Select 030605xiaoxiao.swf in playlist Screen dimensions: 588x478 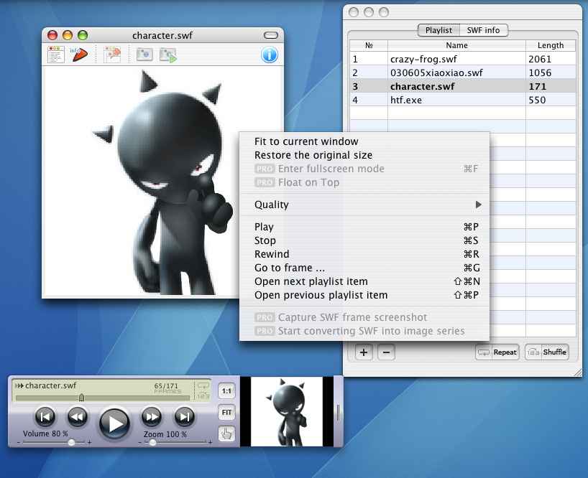click(463, 72)
